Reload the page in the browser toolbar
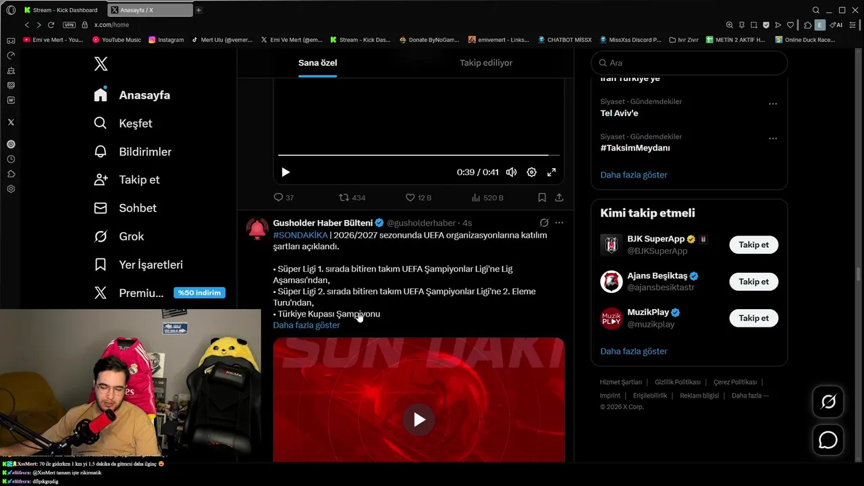 51,25
